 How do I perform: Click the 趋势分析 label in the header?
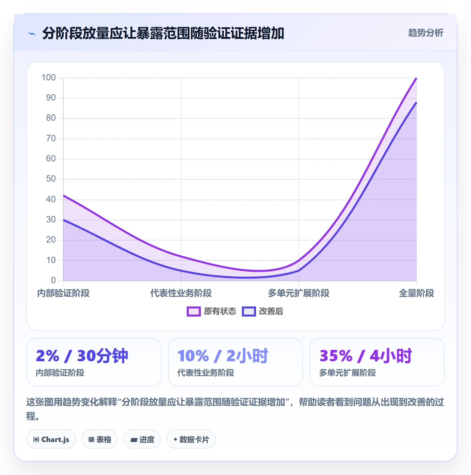click(426, 33)
